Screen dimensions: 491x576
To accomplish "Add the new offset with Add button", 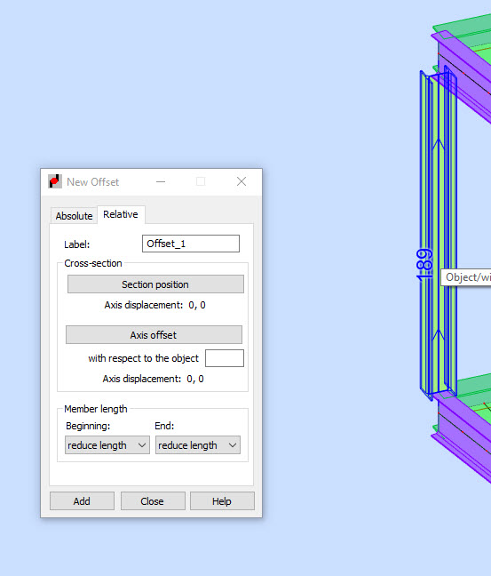I will coord(82,501).
